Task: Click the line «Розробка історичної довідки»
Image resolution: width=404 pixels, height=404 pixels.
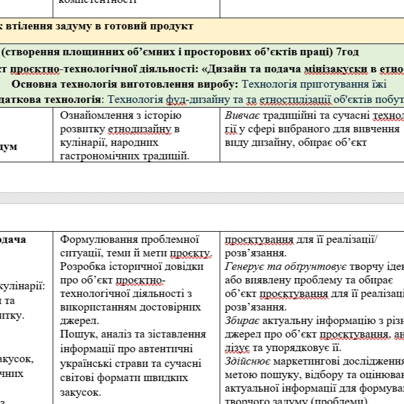Action: click(132, 266)
